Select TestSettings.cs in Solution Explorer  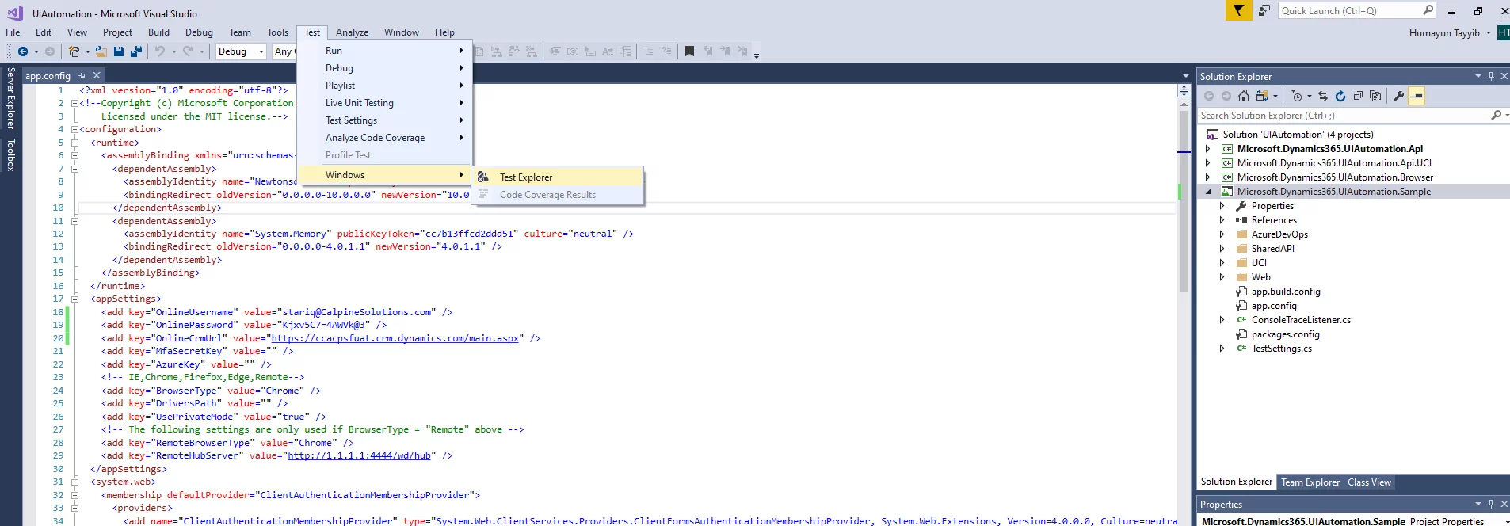pyautogui.click(x=1281, y=349)
